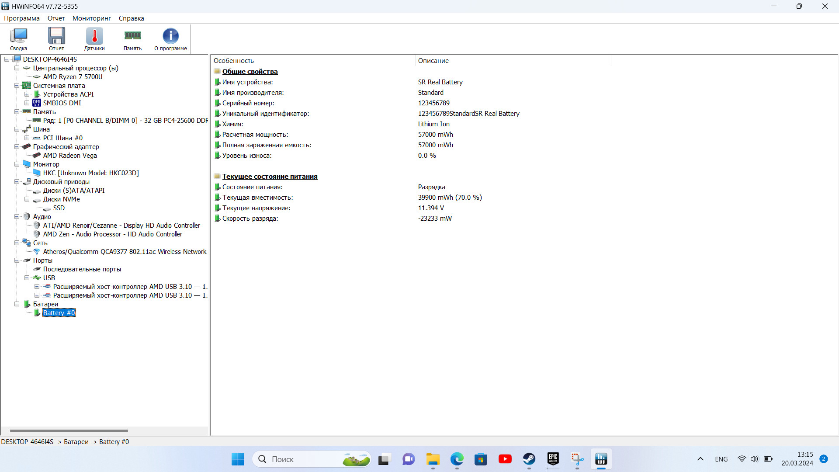Expand the PCI Шина #0 node

[x=27, y=138]
